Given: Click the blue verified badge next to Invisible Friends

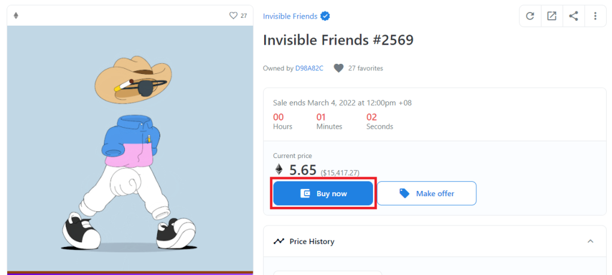Looking at the screenshot, I should pyautogui.click(x=325, y=16).
